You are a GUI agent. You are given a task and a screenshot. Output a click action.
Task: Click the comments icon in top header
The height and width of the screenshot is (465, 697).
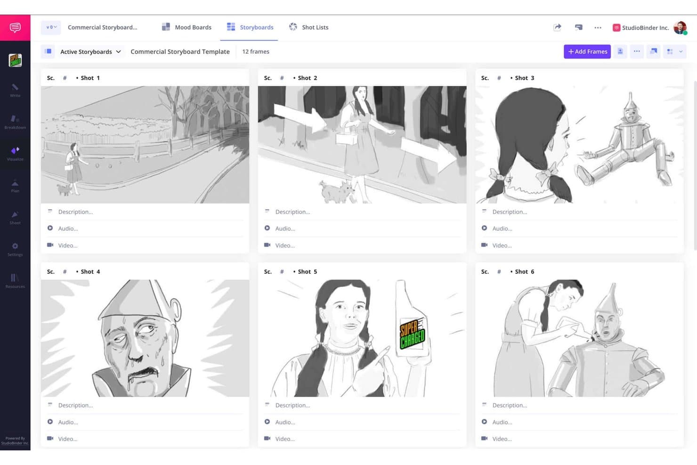pos(579,27)
